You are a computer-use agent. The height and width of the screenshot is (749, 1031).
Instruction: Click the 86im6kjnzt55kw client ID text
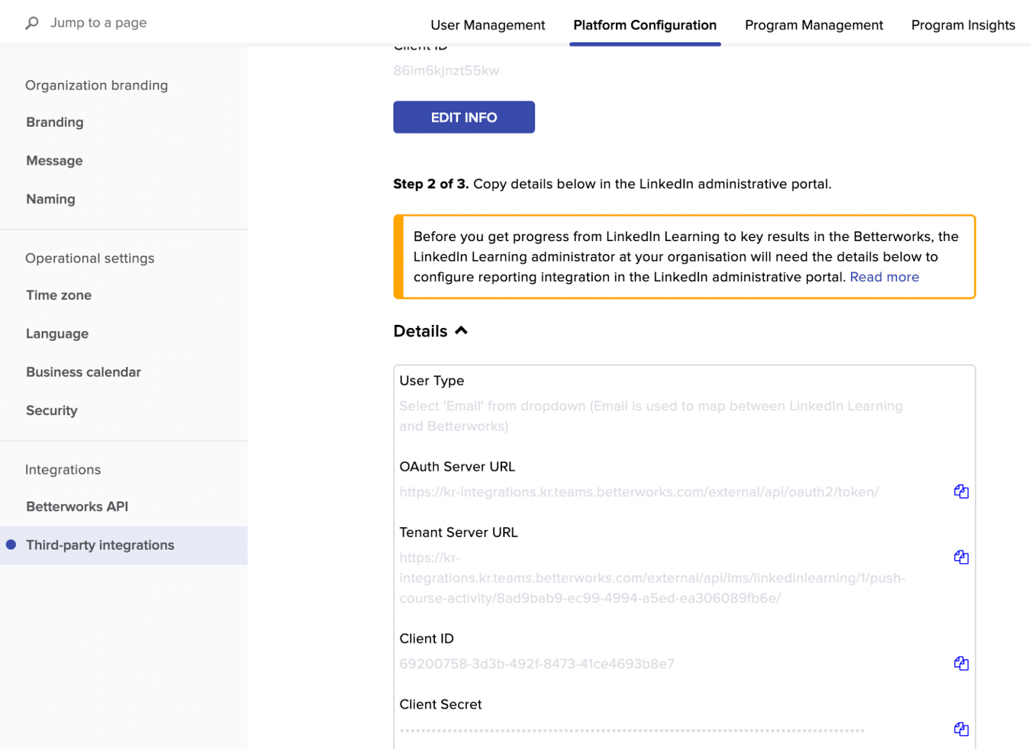(x=446, y=71)
